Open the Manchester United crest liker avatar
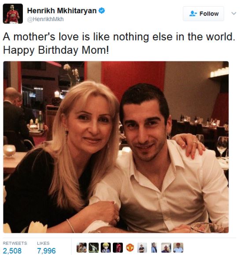Screen dimensions: 249x255 (130, 247)
